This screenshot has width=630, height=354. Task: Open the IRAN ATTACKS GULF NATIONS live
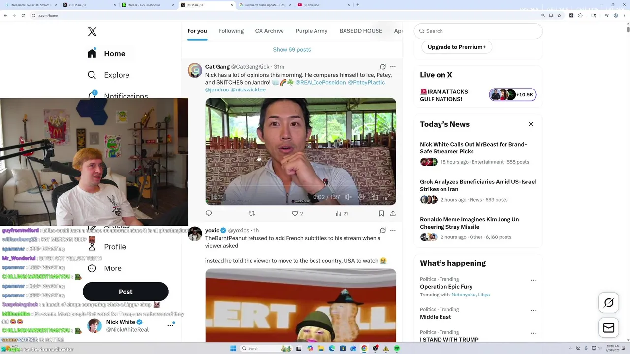coord(444,95)
